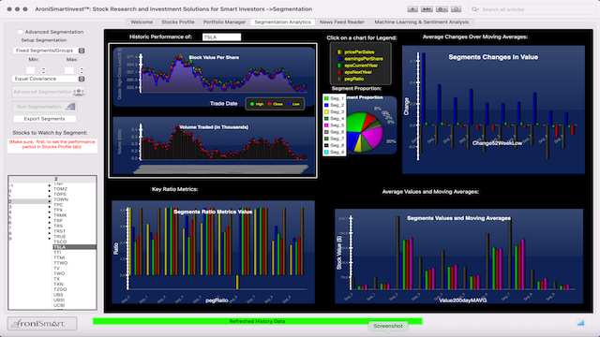Click the blue chart icon at bottom right
This screenshot has height=337, width=600.
click(580, 323)
